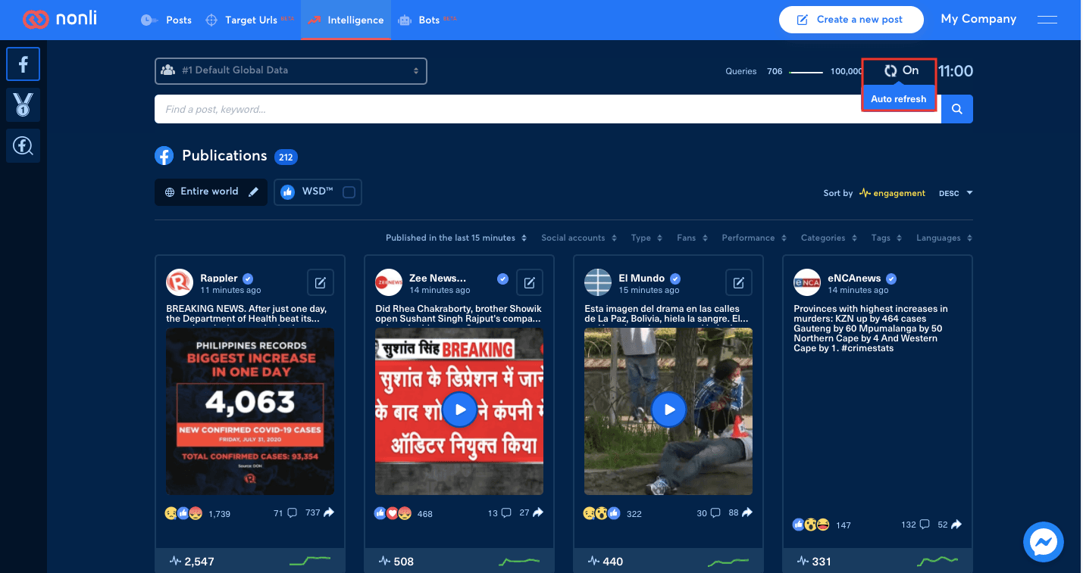
Task: Open the hamburger menu
Action: coord(1047,20)
